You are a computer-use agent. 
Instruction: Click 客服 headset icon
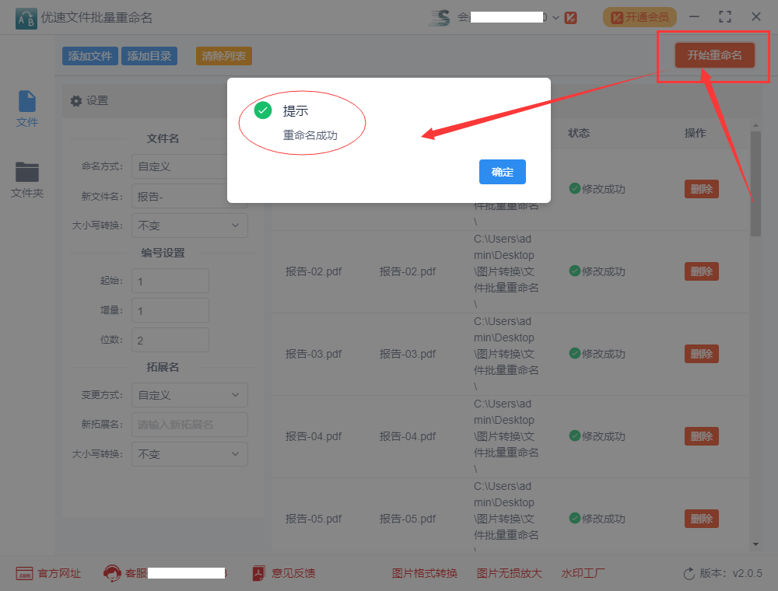click(112, 573)
